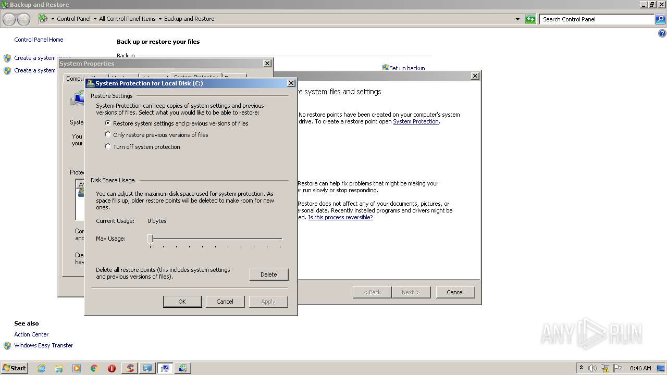Click the Backup and Restore address bar icon
667x375 pixels.
tap(43, 19)
